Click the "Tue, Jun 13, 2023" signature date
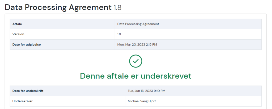272x109 pixels. 139,91
